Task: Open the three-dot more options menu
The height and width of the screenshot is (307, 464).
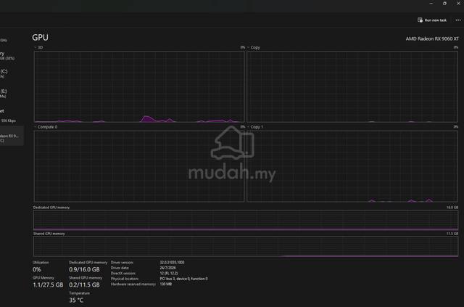Action: [x=458, y=20]
